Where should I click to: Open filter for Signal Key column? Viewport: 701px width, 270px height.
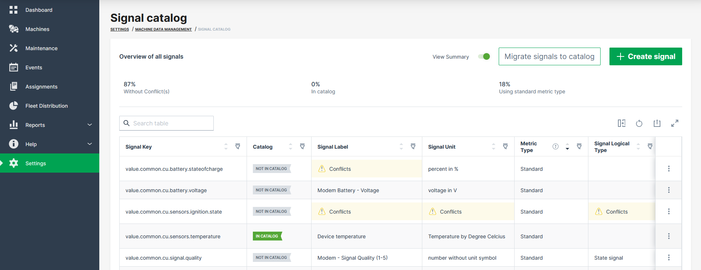pos(238,146)
